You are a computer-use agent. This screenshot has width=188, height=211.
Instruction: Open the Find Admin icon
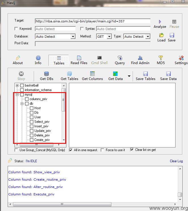(140, 58)
